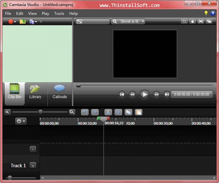Click the light bulb tips icon

206,13
